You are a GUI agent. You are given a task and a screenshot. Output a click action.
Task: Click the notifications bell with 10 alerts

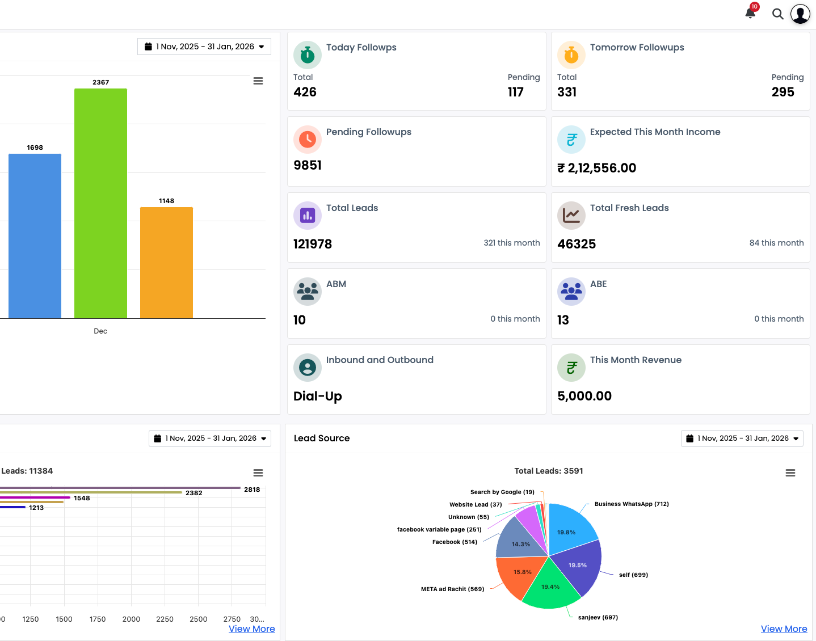pyautogui.click(x=750, y=13)
